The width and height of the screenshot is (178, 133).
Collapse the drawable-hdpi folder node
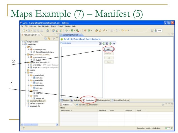click(x=28, y=75)
